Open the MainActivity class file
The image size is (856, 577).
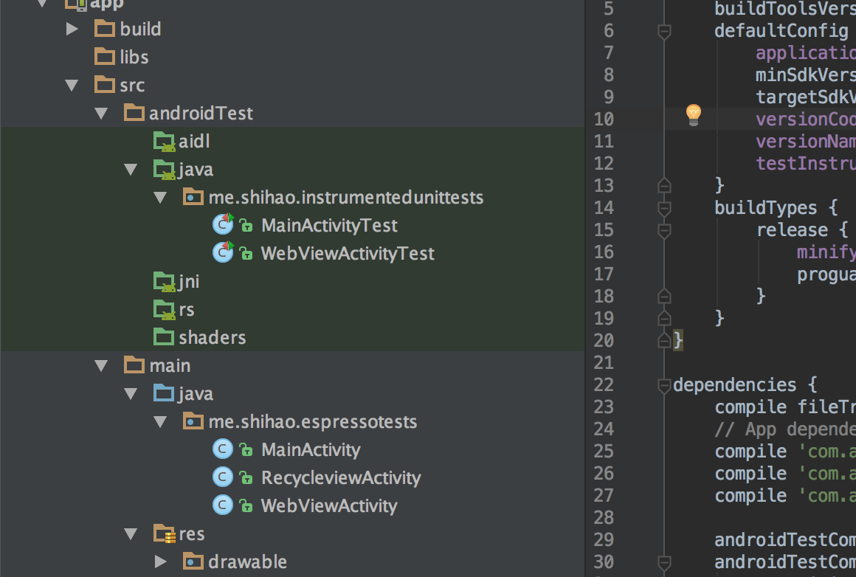click(310, 449)
